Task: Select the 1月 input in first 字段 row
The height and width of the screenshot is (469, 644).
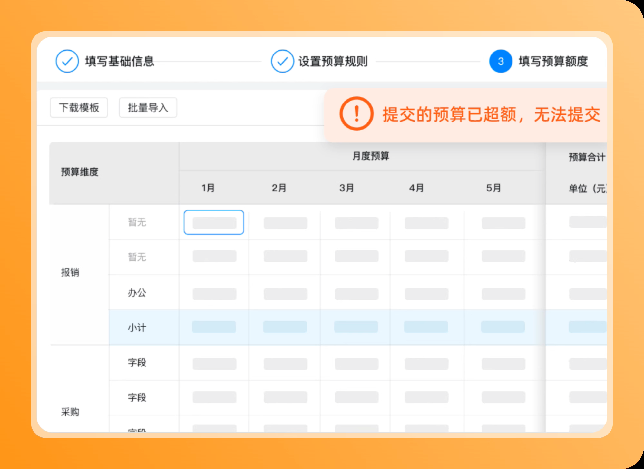Action: coord(214,364)
